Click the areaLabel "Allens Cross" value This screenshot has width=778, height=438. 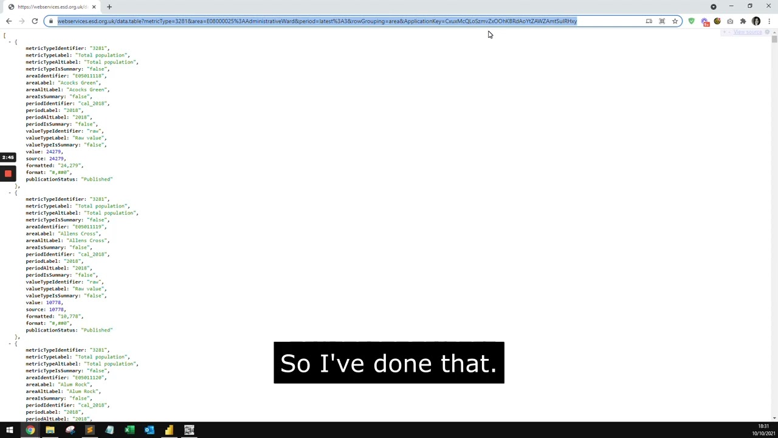(x=78, y=234)
